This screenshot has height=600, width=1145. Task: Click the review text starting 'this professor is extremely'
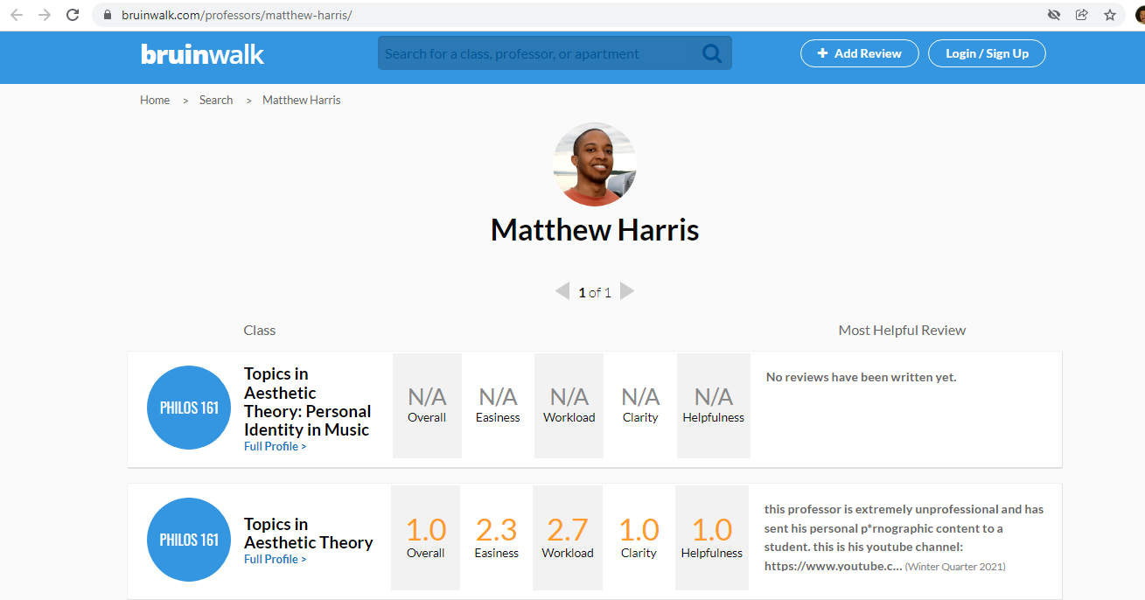904,537
